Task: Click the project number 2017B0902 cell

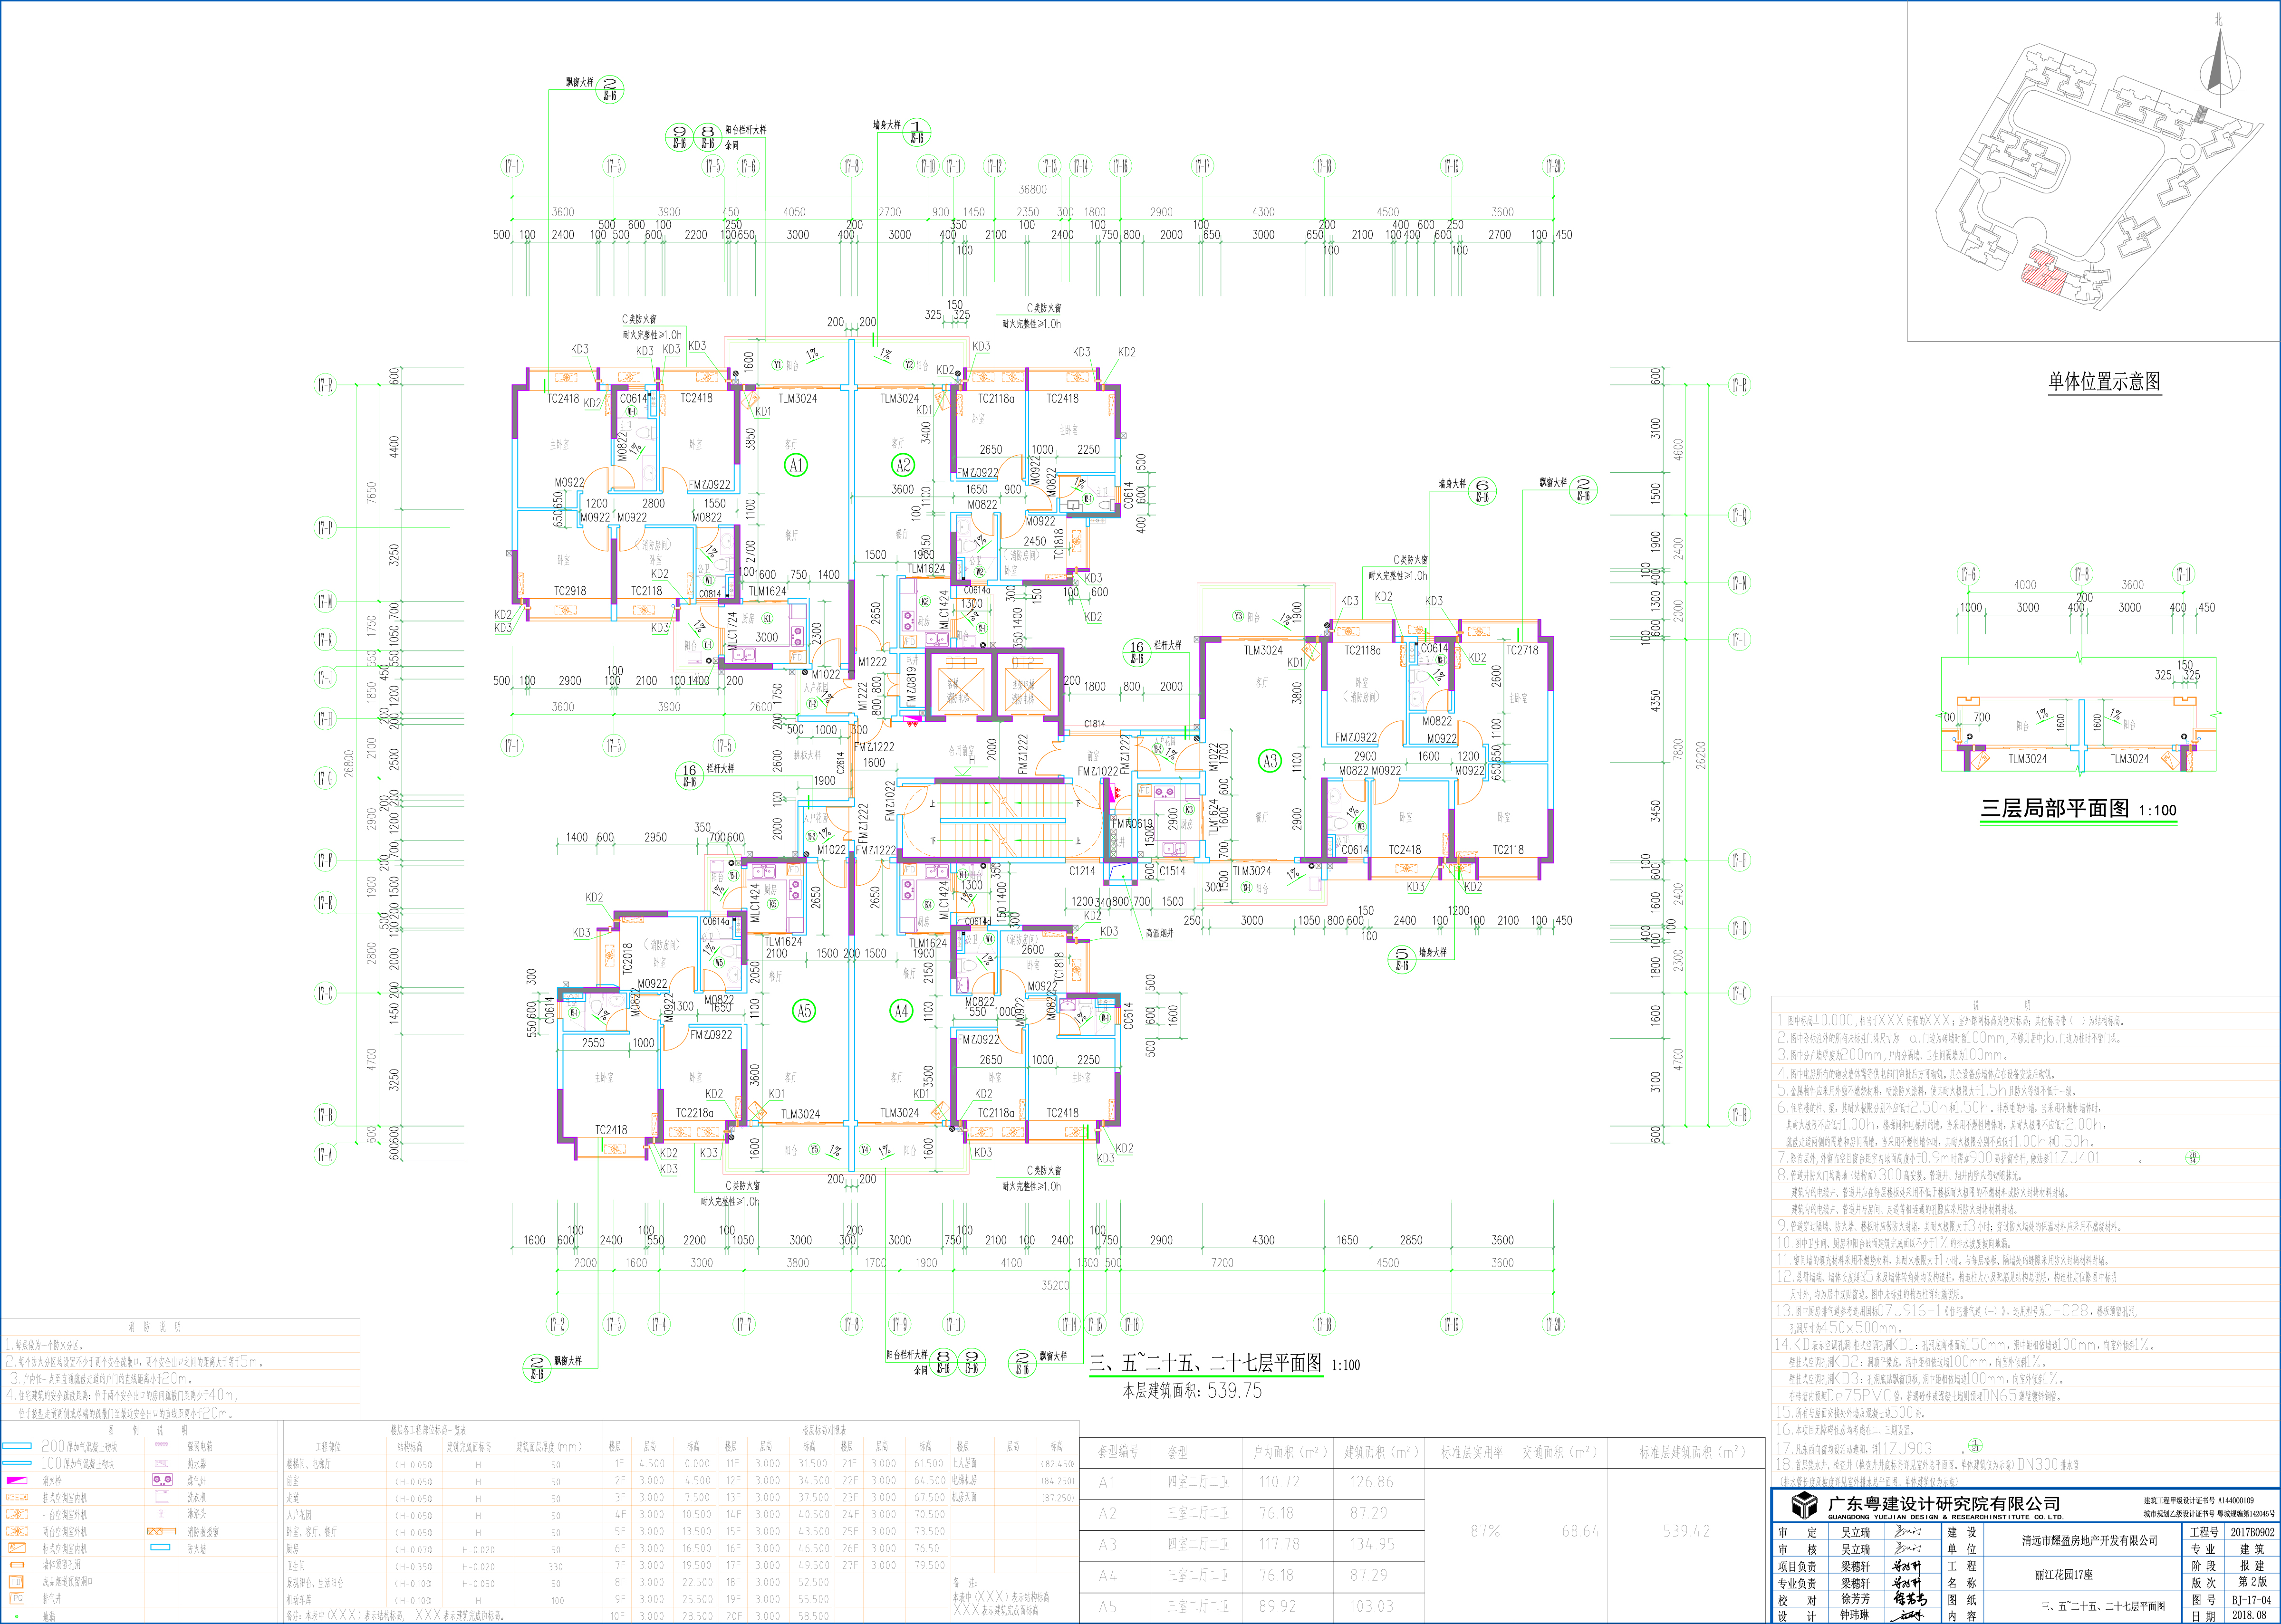Action: tap(2251, 1532)
